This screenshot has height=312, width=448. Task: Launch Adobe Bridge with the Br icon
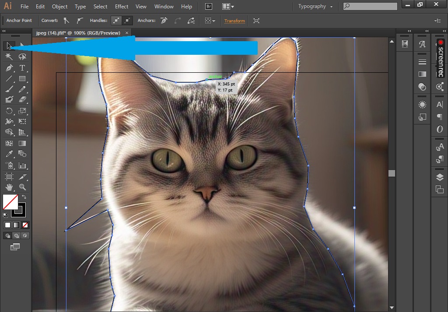pyautogui.click(x=209, y=6)
